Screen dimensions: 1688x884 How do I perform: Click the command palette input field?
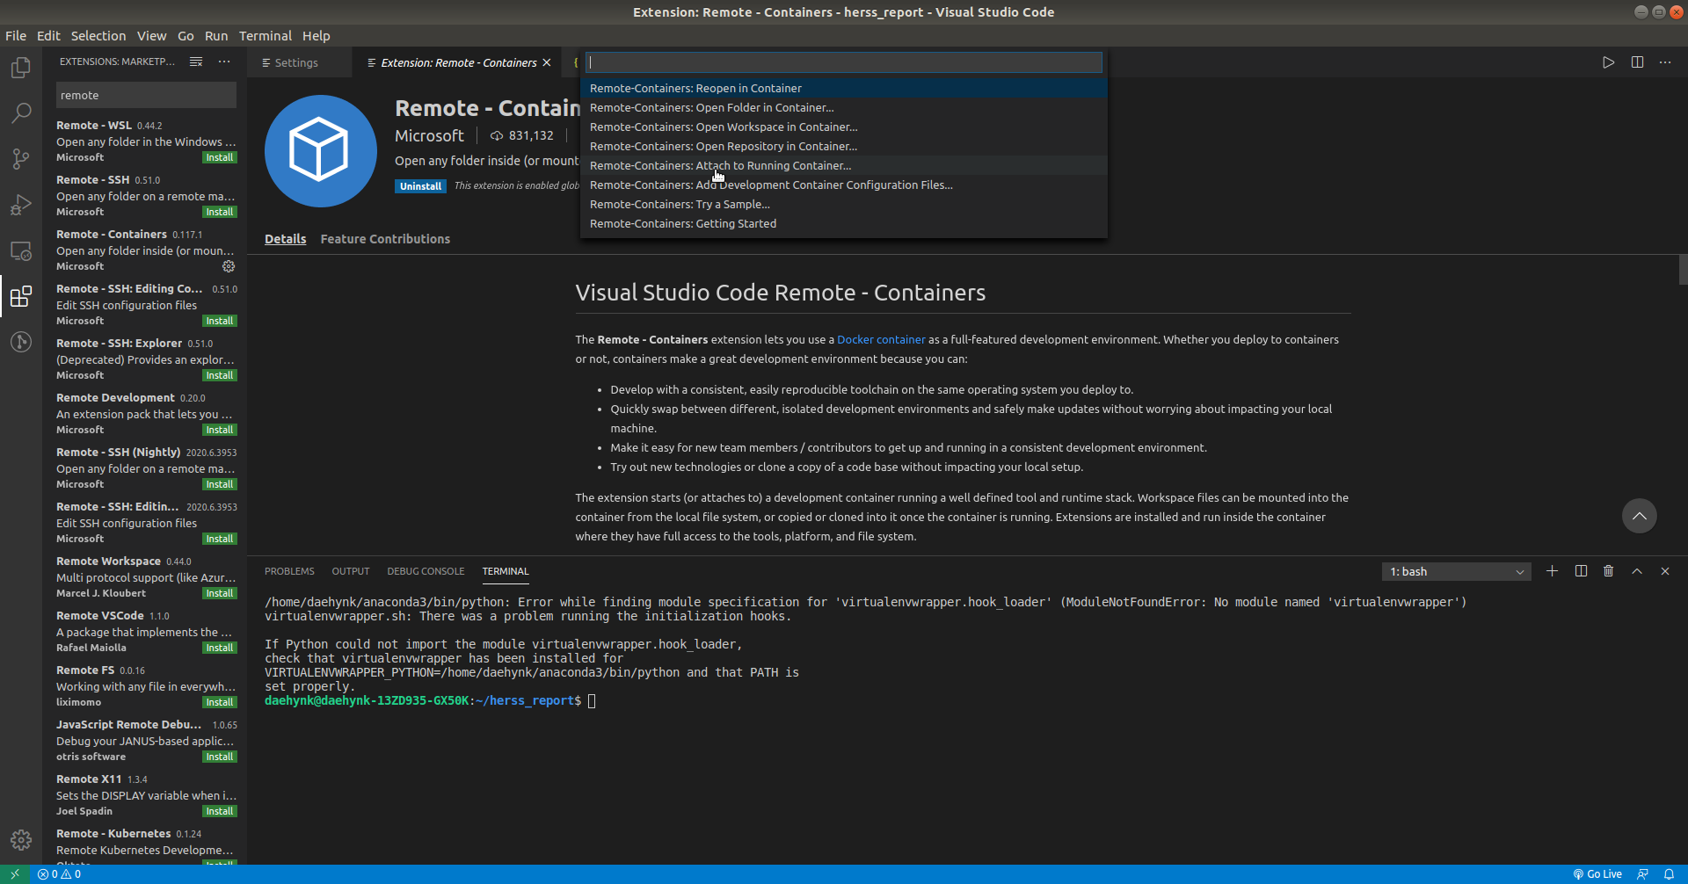pyautogui.click(x=844, y=62)
